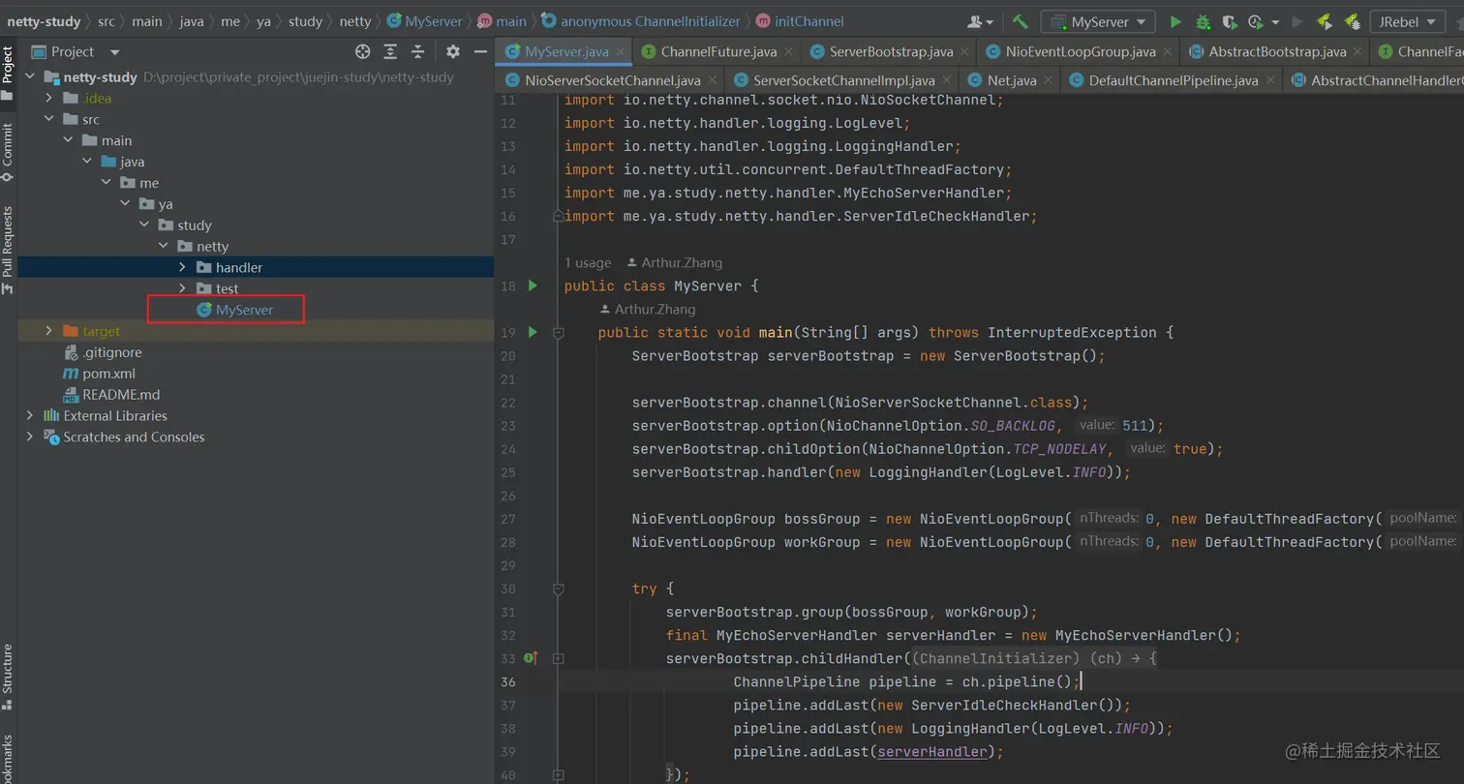
Task: Start debugging with the green bug icon
Action: pyautogui.click(x=1203, y=21)
